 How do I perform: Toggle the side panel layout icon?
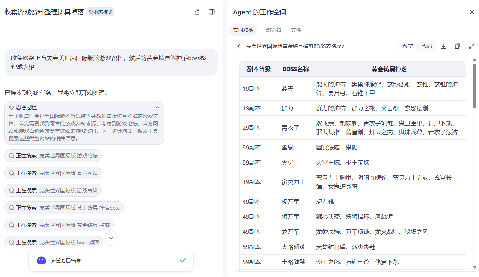click(x=212, y=12)
